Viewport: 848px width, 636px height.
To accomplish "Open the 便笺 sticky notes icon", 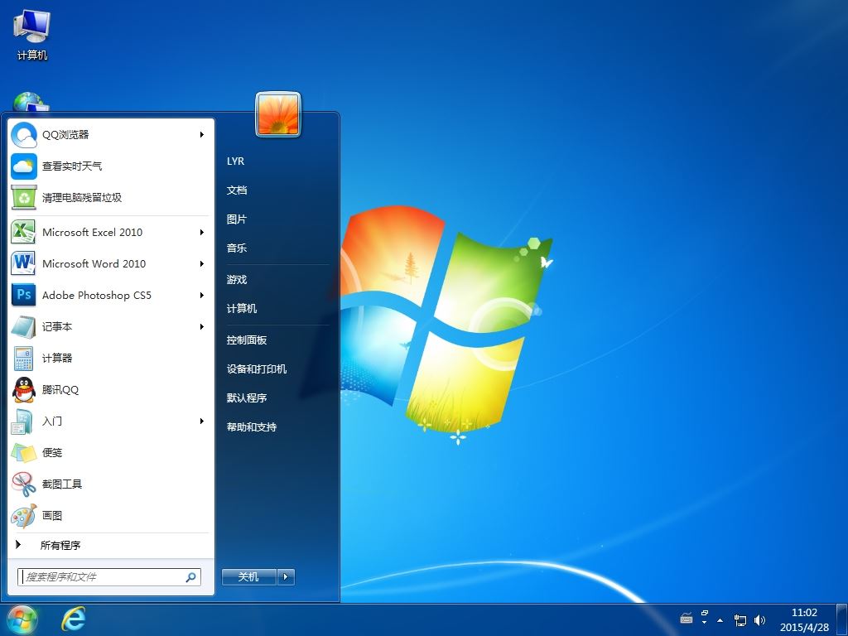I will (x=24, y=452).
